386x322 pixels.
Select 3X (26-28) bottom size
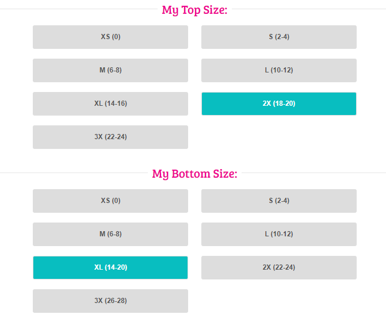pos(110,301)
